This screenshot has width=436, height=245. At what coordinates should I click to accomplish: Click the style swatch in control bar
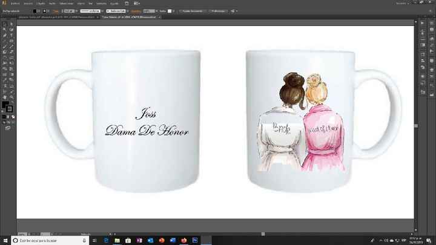pos(170,11)
